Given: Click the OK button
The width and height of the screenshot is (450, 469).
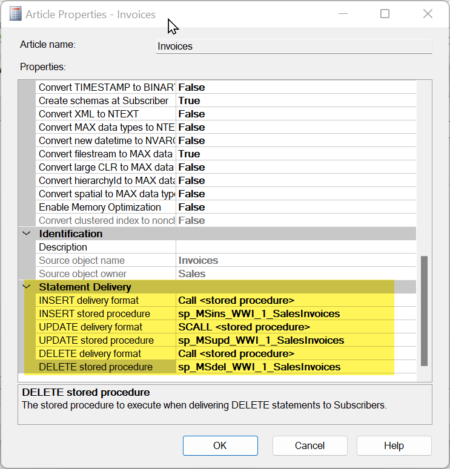Looking at the screenshot, I should [x=220, y=445].
